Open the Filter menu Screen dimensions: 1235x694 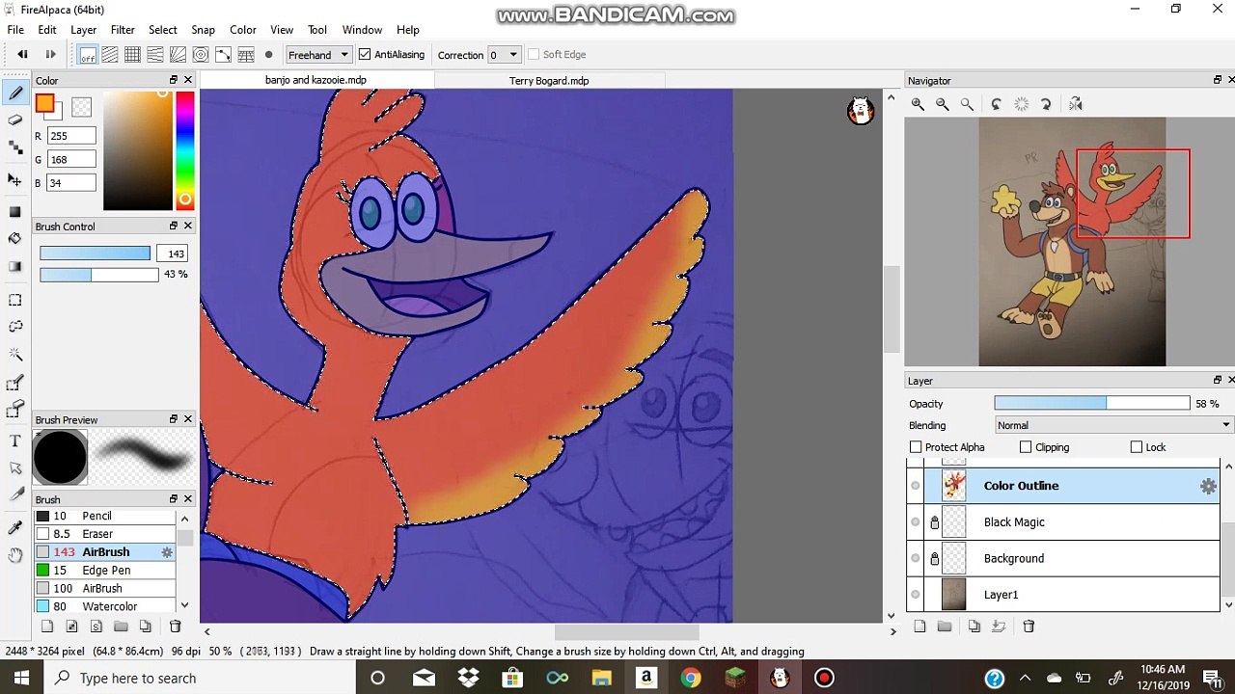coord(123,30)
